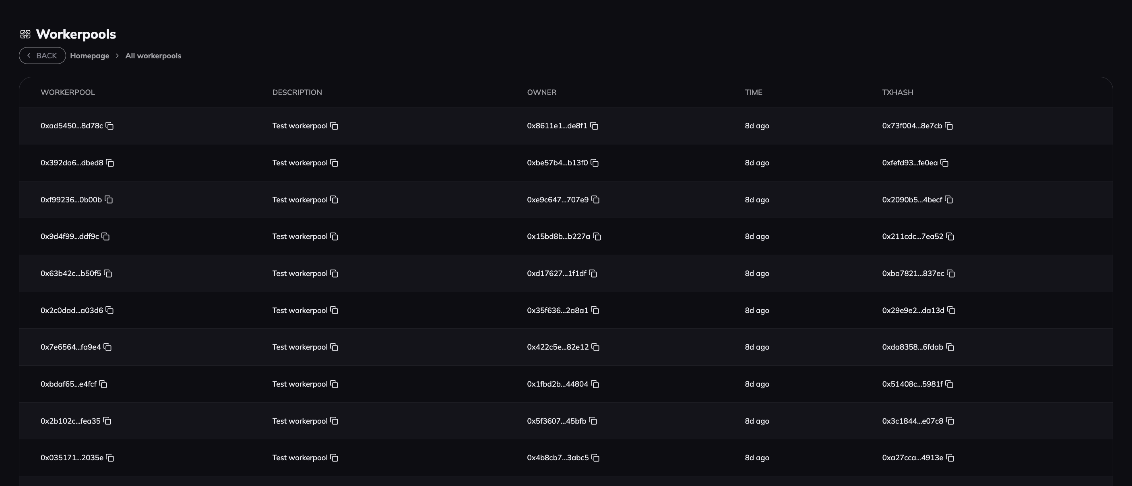Open the All workerpools breadcrumb

pos(153,56)
